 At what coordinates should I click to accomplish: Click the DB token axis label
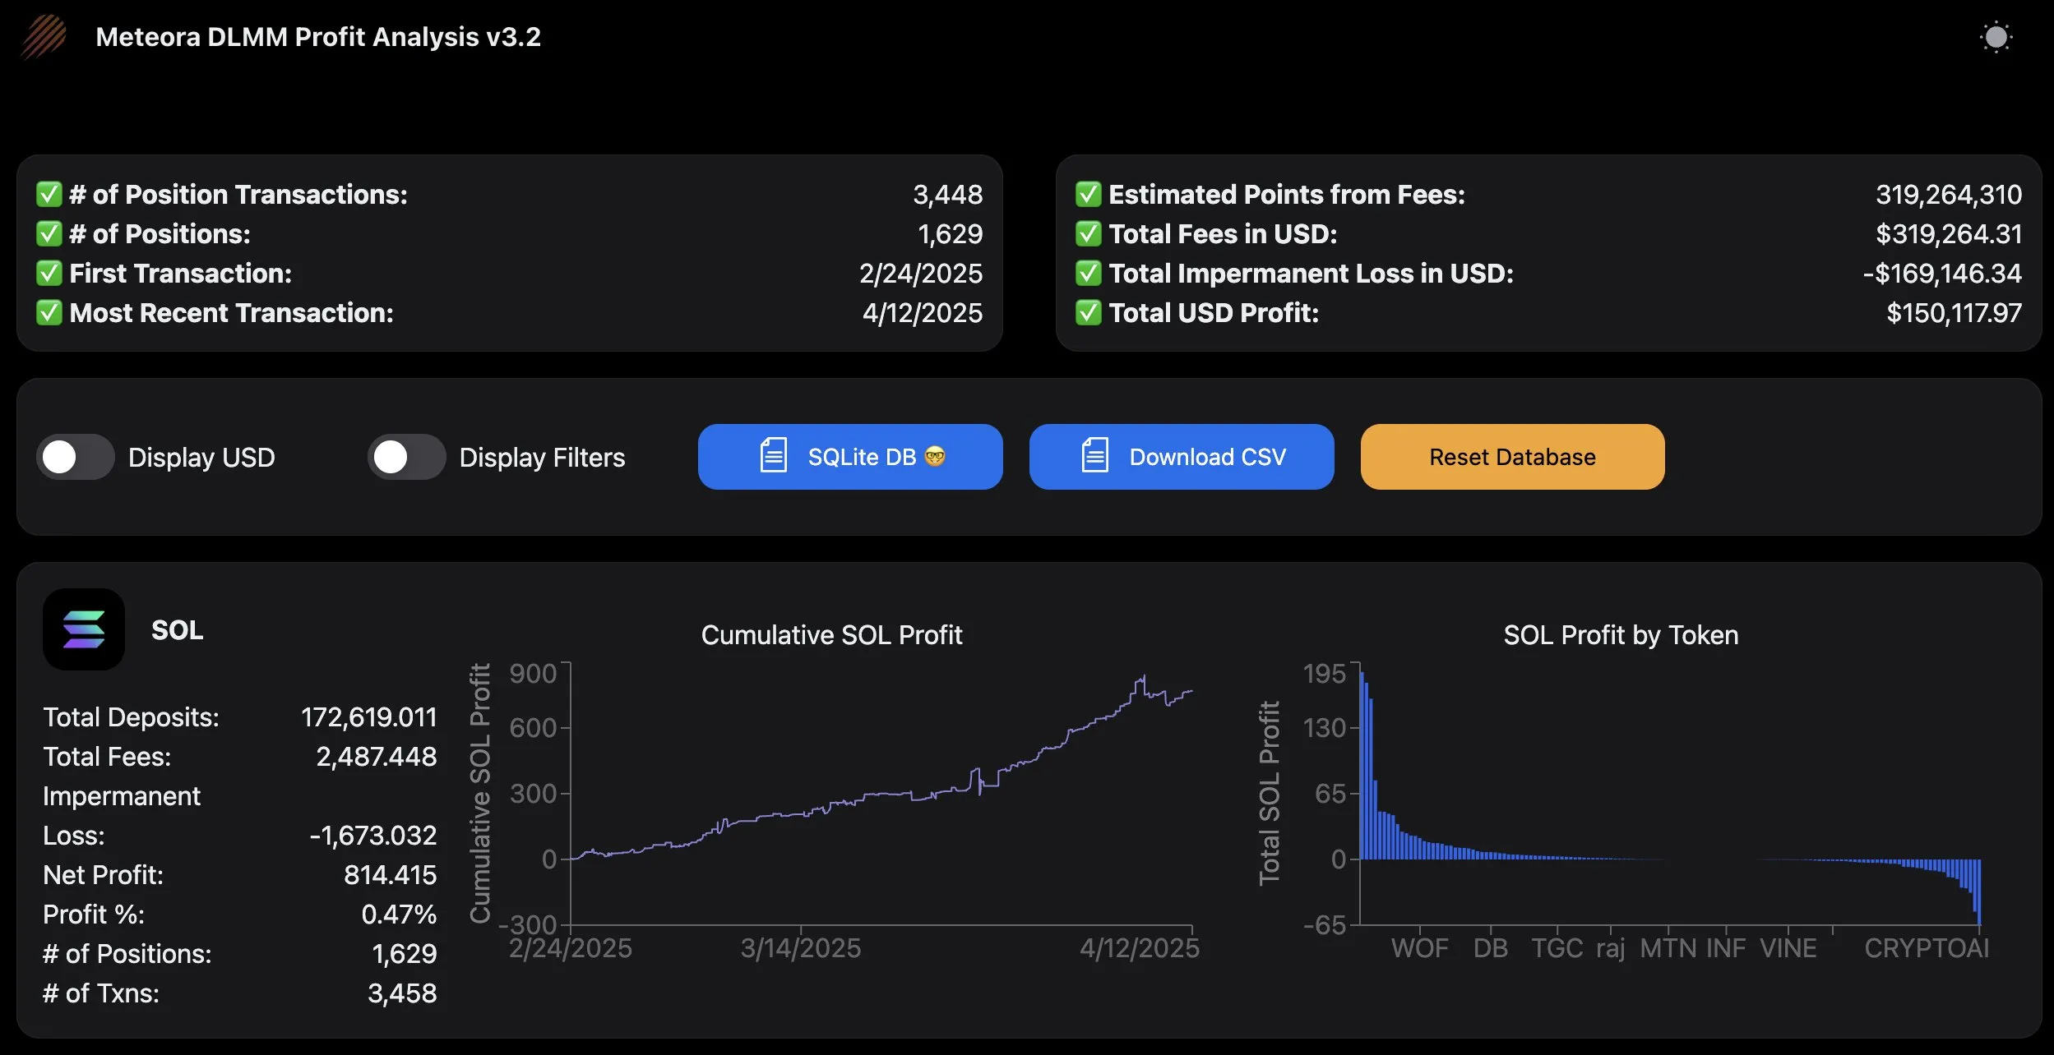1491,948
